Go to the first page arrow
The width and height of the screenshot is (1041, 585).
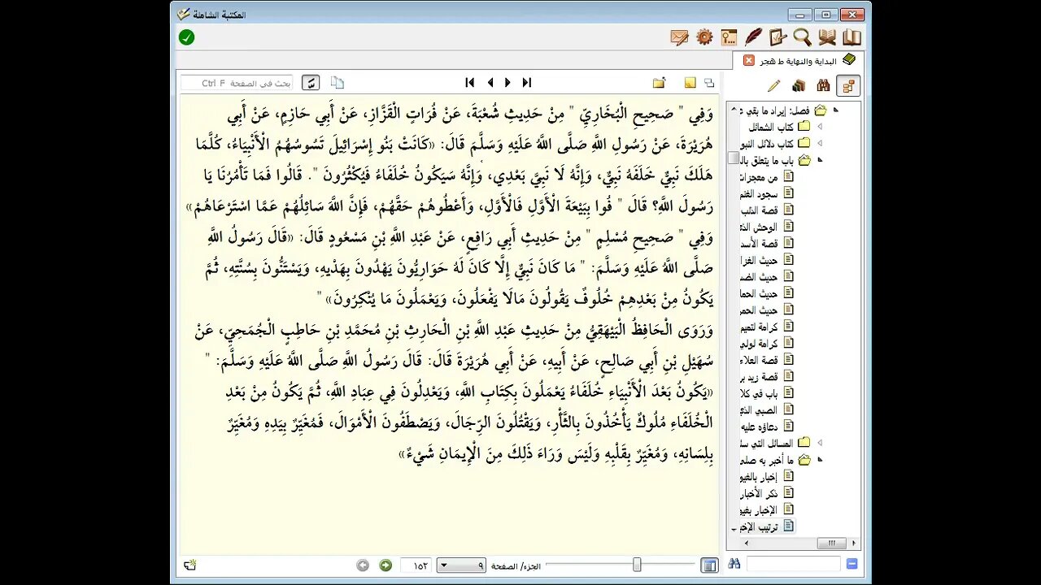(x=469, y=82)
